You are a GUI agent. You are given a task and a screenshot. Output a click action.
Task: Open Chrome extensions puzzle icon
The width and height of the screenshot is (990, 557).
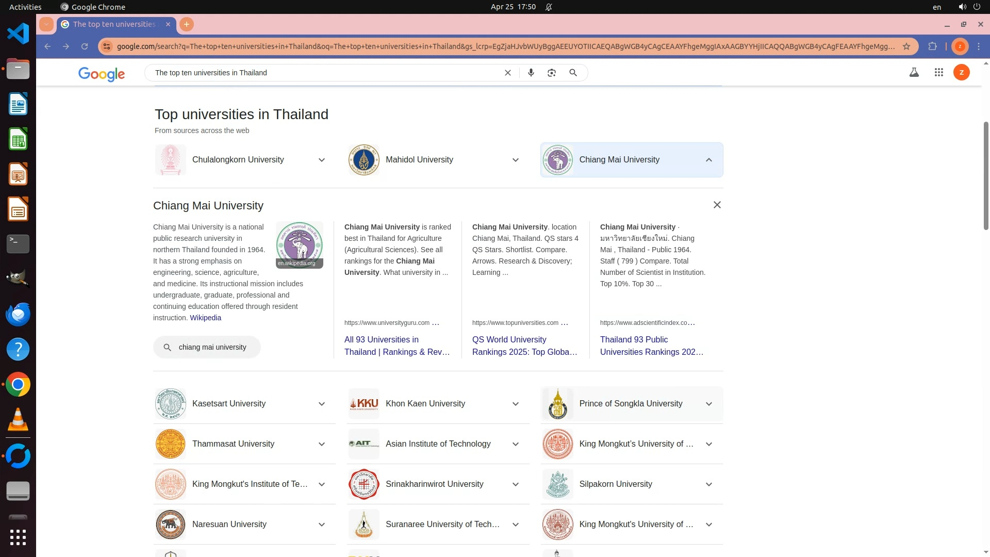[932, 46]
